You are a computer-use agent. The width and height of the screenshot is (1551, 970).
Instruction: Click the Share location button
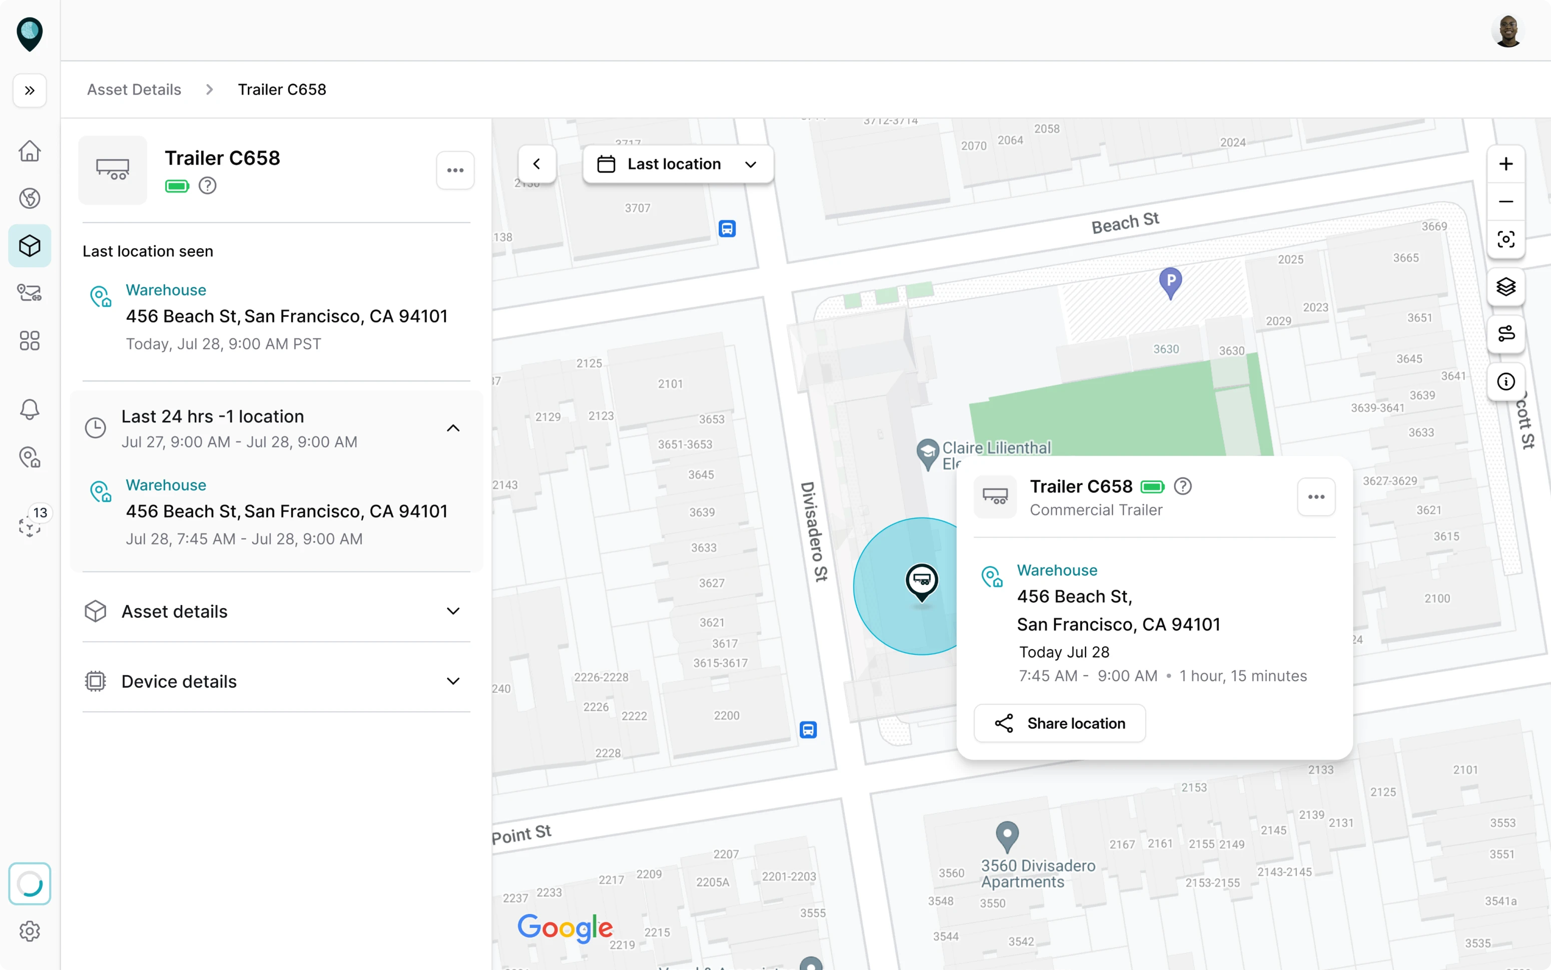pyautogui.click(x=1060, y=723)
